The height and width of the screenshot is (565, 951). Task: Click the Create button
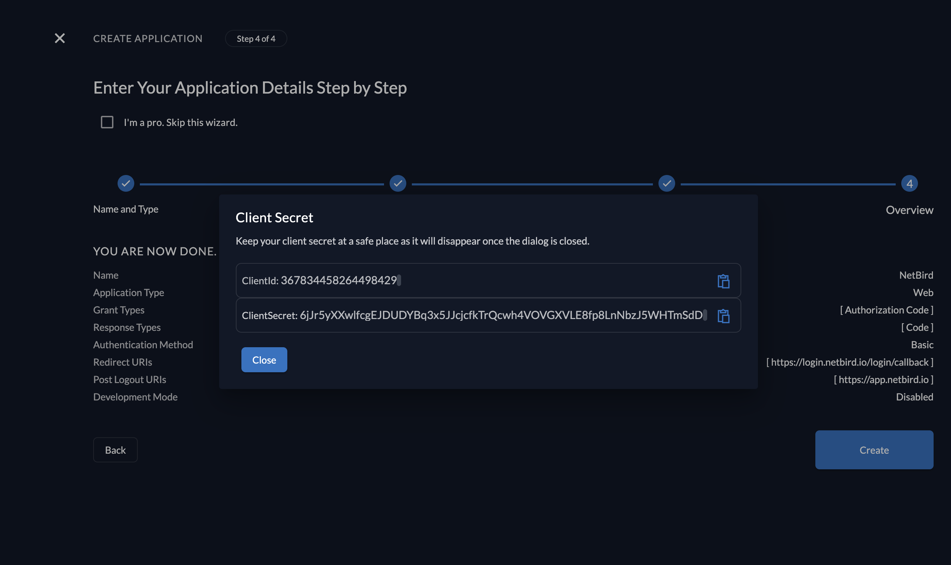[x=874, y=449]
